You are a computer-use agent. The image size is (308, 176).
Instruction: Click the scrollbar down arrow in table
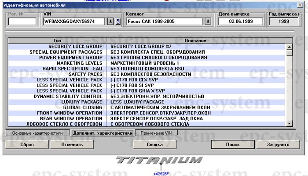click(x=289, y=123)
